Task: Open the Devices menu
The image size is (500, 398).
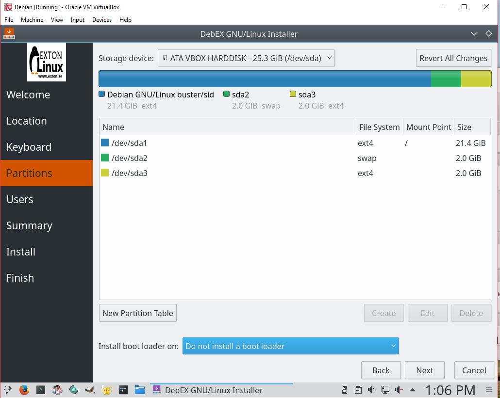Action: pyautogui.click(x=102, y=20)
